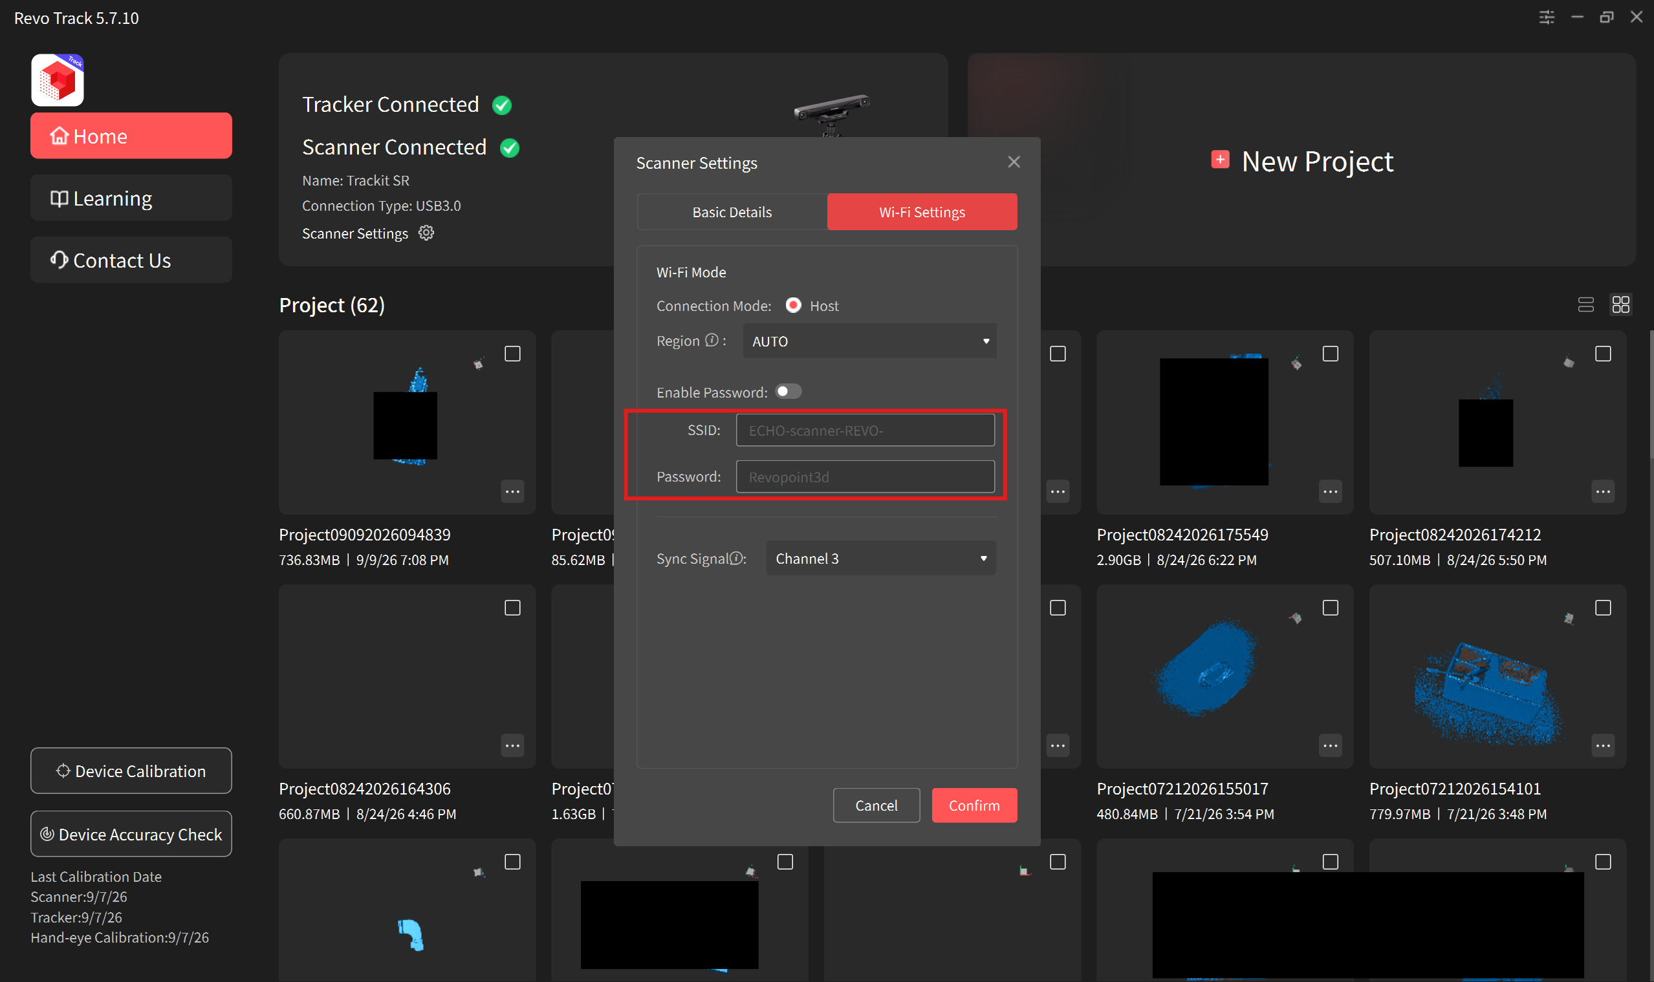The width and height of the screenshot is (1654, 982).
Task: Check the box for Project08242026164306
Action: pos(512,608)
